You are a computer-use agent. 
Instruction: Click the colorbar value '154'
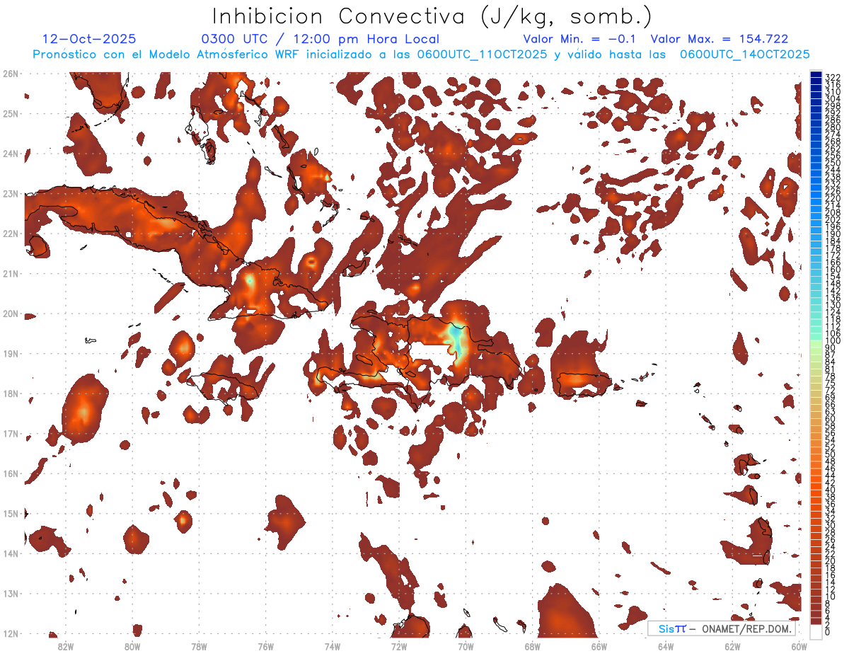pyautogui.click(x=833, y=277)
